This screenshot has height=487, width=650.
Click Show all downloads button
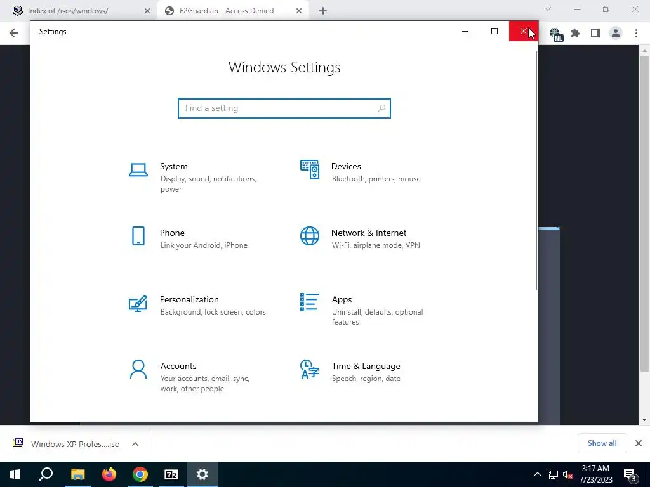602,443
